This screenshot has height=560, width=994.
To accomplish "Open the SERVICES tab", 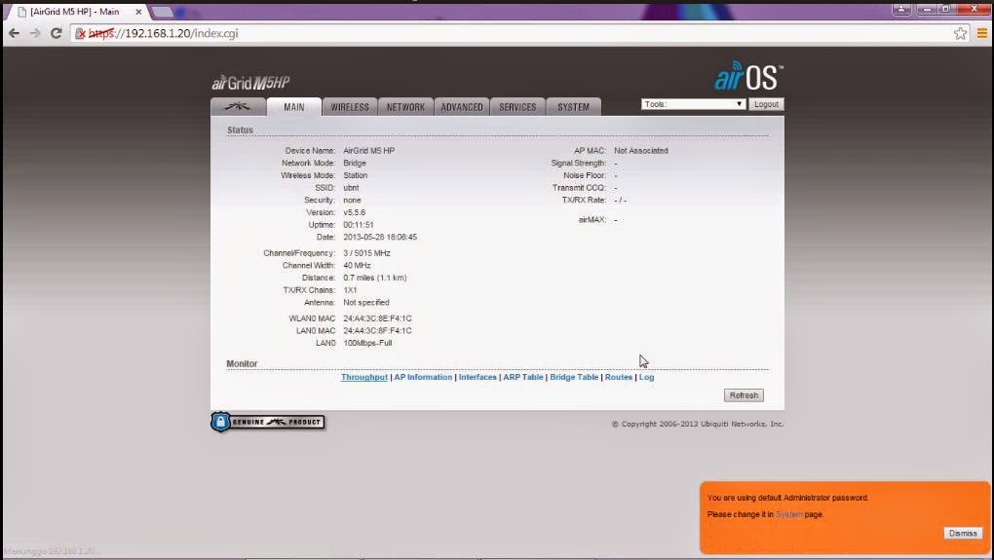I will 517,107.
